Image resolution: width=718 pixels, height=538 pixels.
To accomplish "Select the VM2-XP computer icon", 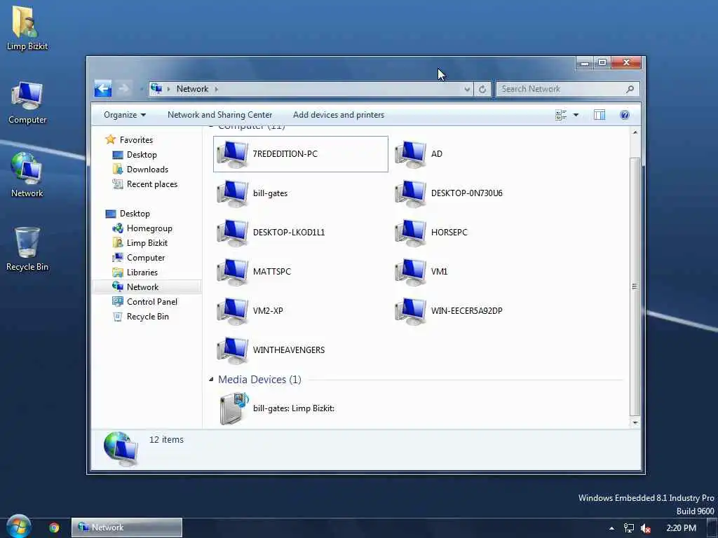I will (x=232, y=311).
